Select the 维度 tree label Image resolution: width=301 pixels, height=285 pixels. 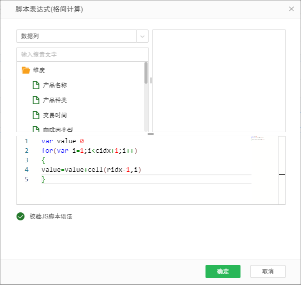click(x=39, y=70)
